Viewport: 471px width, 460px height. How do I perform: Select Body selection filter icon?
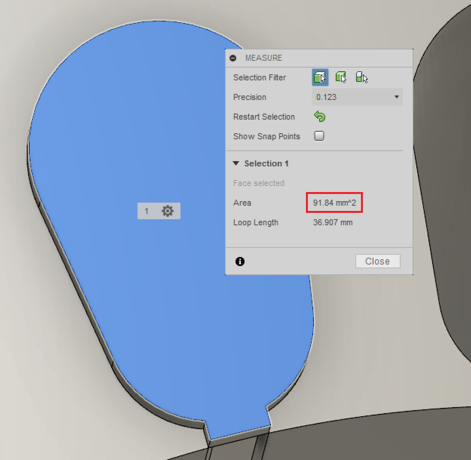pyautogui.click(x=341, y=77)
